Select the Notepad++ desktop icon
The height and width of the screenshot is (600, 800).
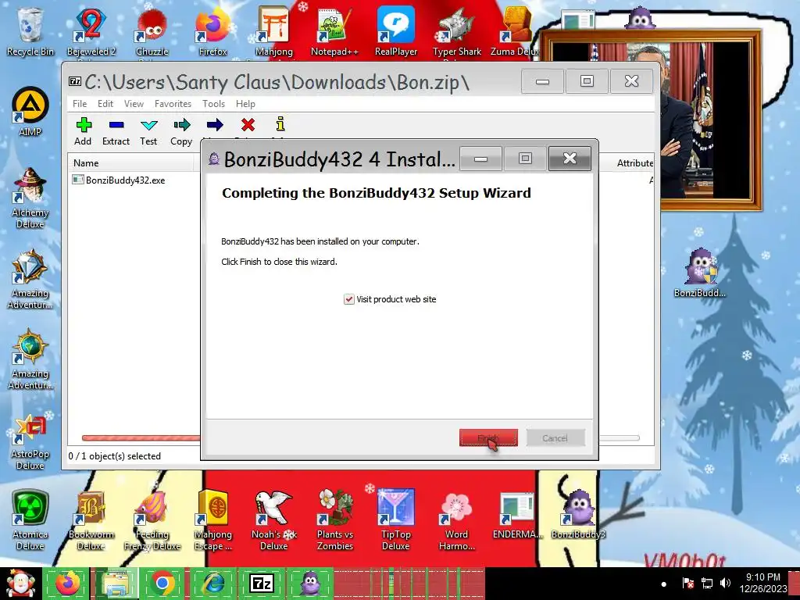pos(334,31)
